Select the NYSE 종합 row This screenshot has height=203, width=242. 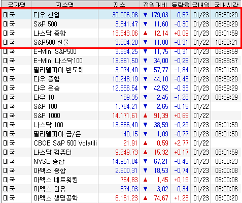[121, 161]
